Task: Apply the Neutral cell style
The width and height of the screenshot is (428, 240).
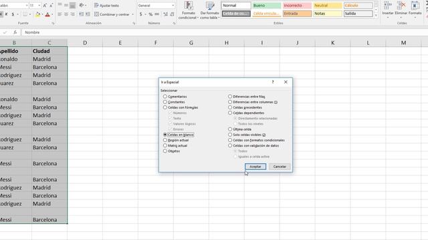Action: 328,5
